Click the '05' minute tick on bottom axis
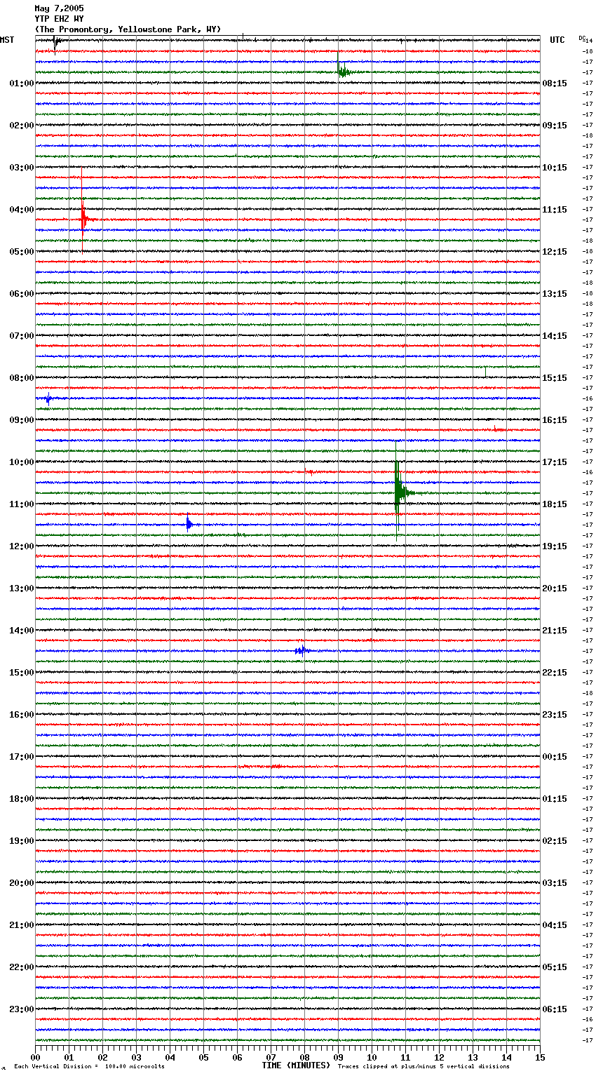Image resolution: width=596 pixels, height=1076 pixels. click(203, 1057)
